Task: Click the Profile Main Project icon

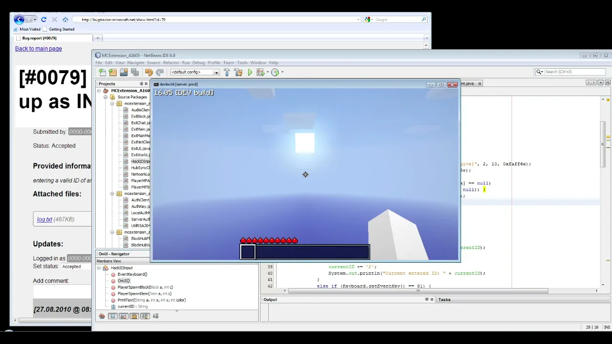Action: pos(275,72)
